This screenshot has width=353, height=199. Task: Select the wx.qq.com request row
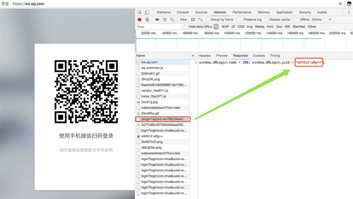coord(162,62)
